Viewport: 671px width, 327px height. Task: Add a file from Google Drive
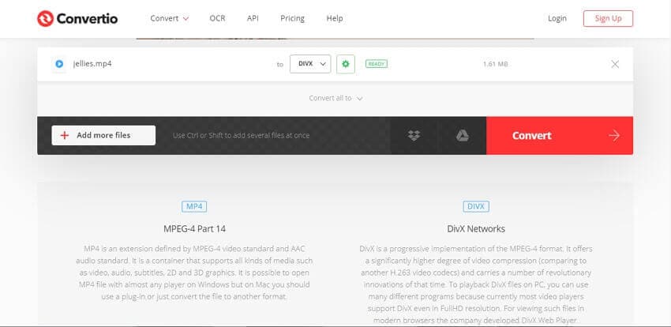coord(462,136)
